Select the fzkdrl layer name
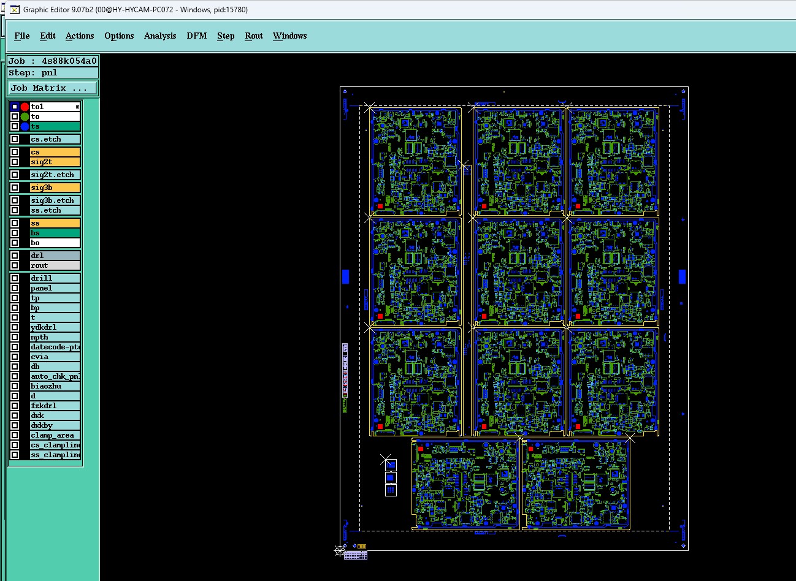The height and width of the screenshot is (581, 796). (55, 406)
